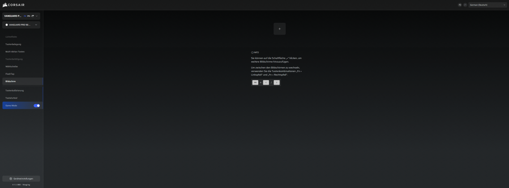Open Tastenkalibrierung page
509x188 pixels.
point(15,90)
